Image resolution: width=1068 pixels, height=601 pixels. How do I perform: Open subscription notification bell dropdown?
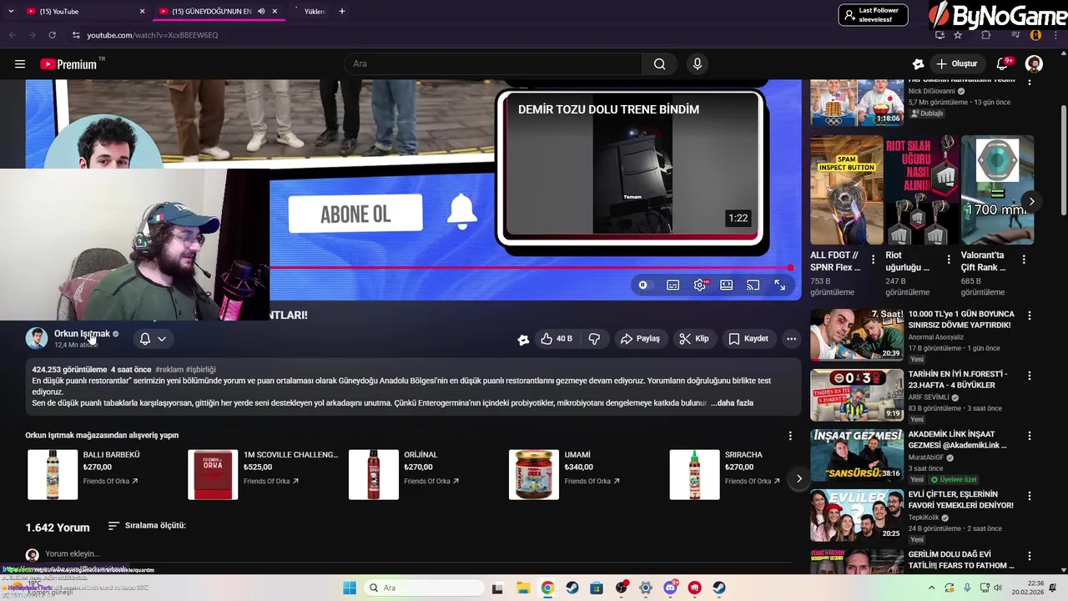click(x=153, y=339)
